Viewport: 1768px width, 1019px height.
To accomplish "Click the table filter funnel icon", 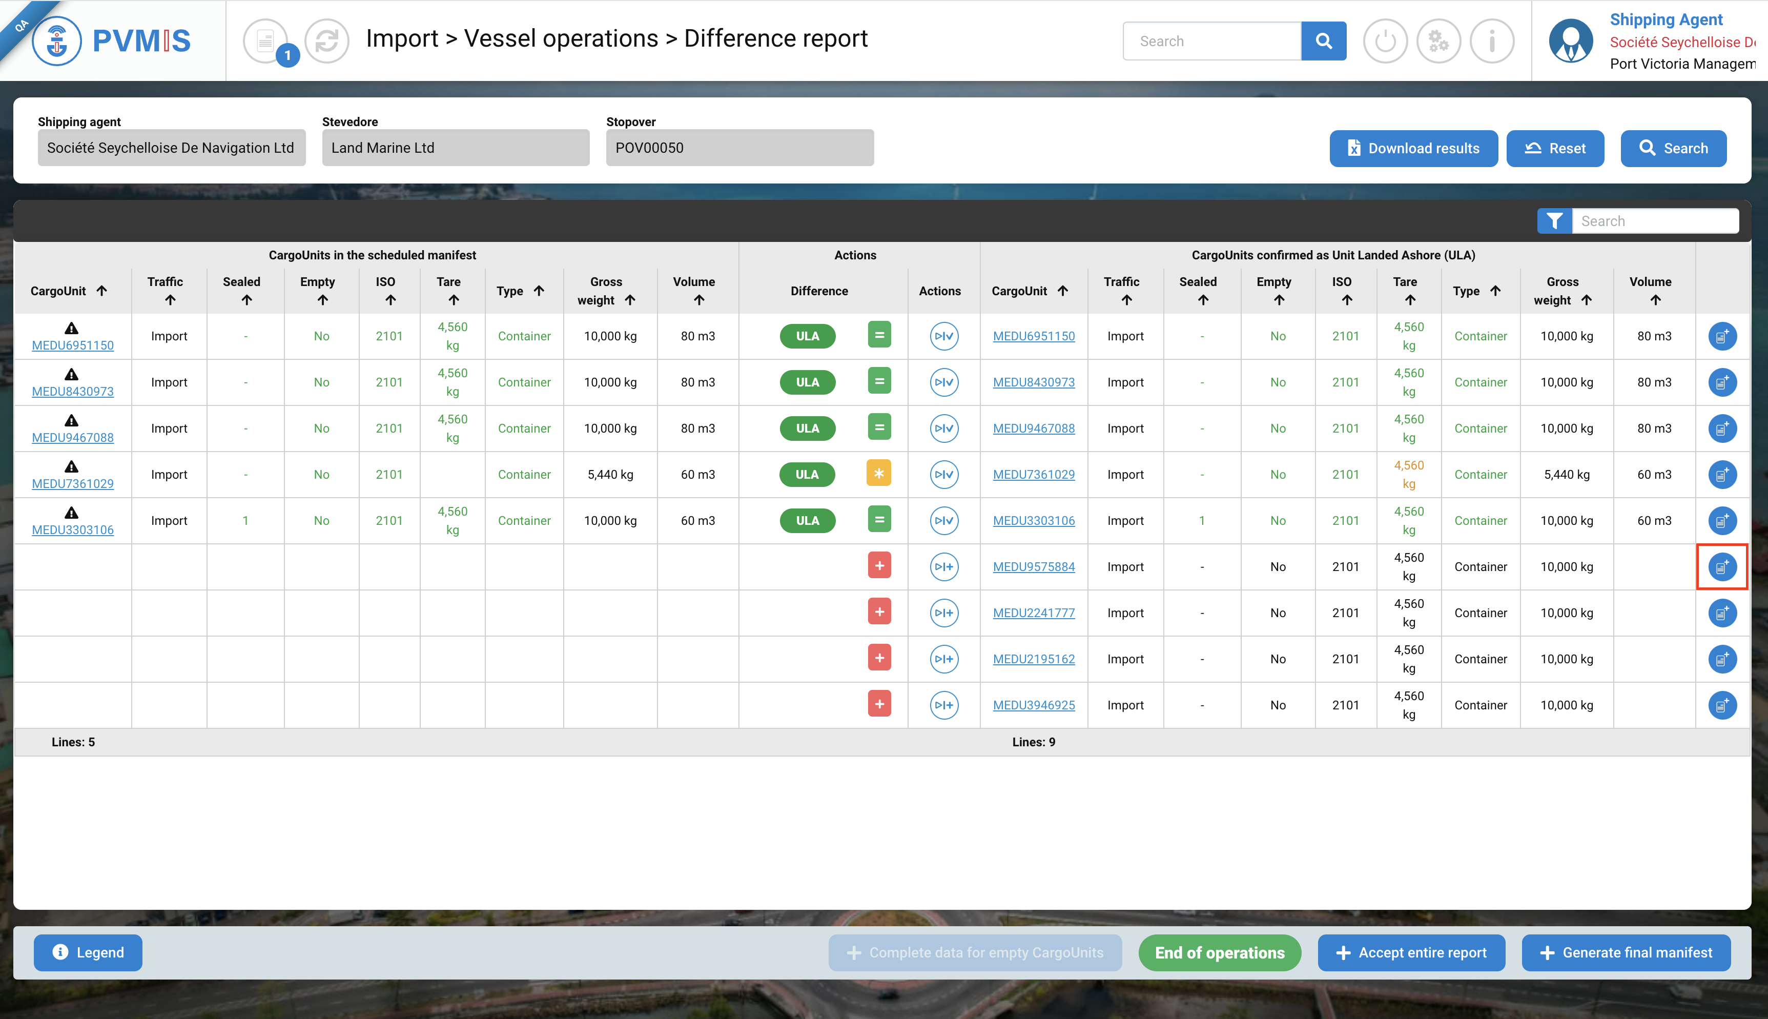I will [1554, 221].
